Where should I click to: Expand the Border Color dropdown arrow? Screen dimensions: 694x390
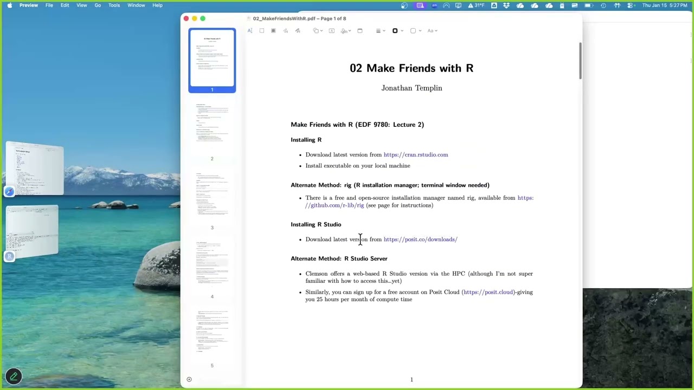[x=402, y=31]
